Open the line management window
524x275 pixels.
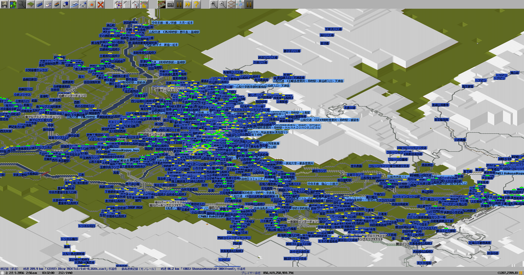click(x=118, y=4)
